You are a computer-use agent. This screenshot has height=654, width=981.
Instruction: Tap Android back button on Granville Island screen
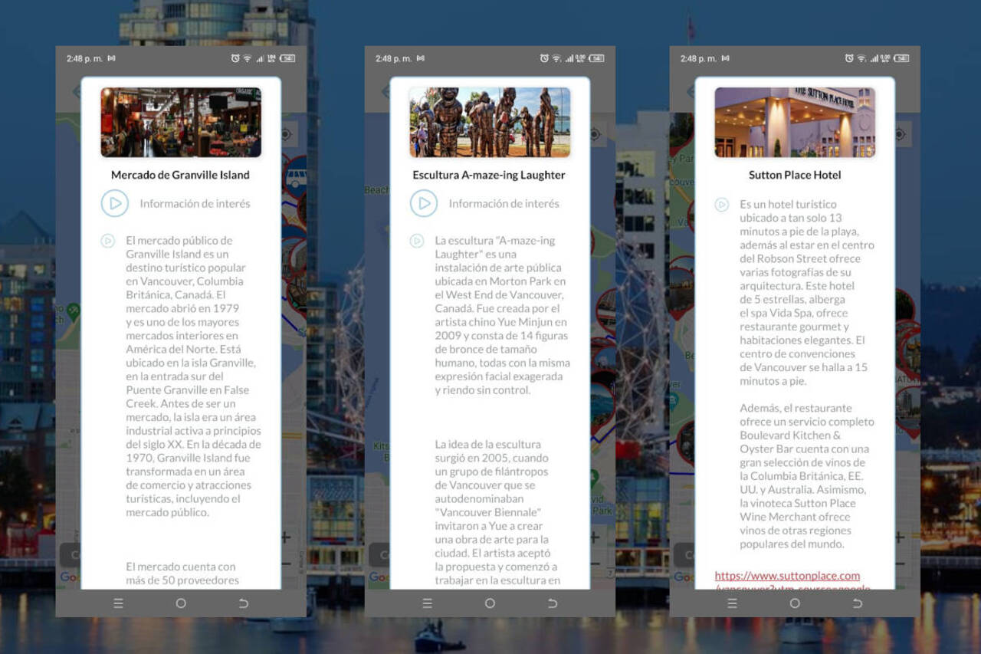244,603
